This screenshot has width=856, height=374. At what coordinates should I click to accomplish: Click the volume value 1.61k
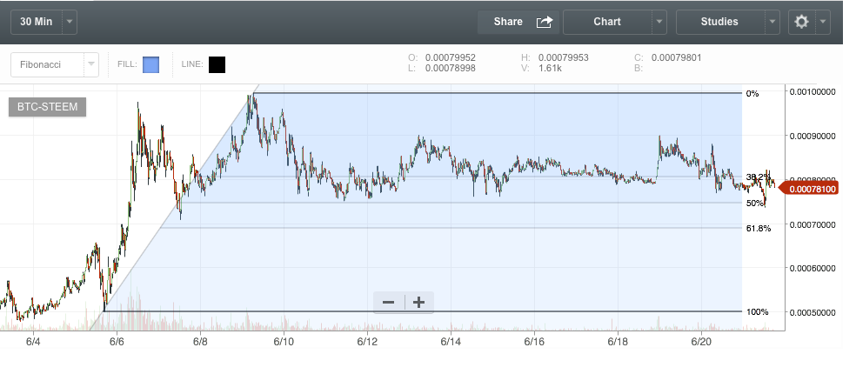click(x=550, y=68)
